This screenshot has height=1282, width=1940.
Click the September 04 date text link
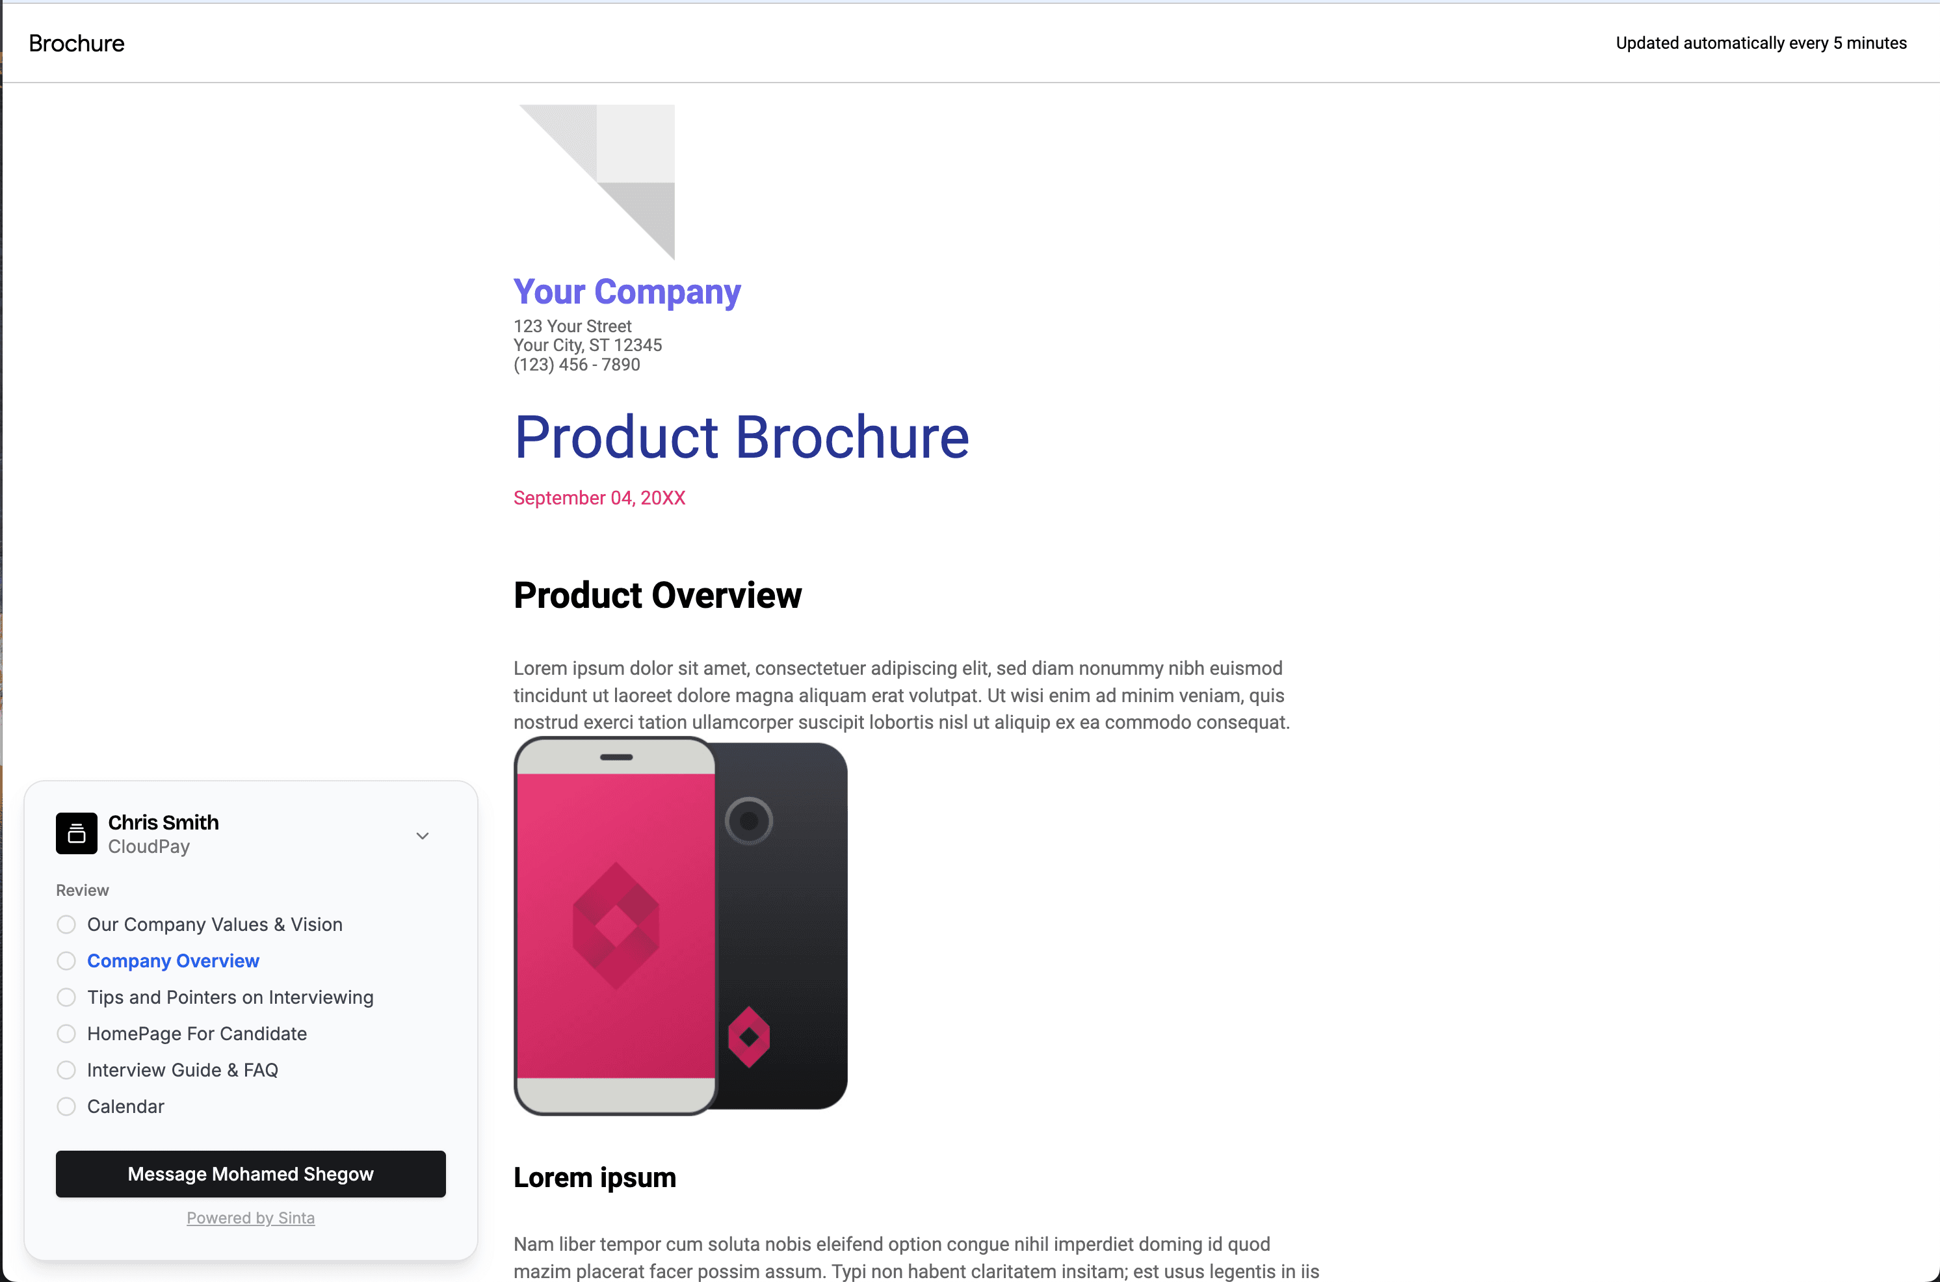pyautogui.click(x=599, y=497)
